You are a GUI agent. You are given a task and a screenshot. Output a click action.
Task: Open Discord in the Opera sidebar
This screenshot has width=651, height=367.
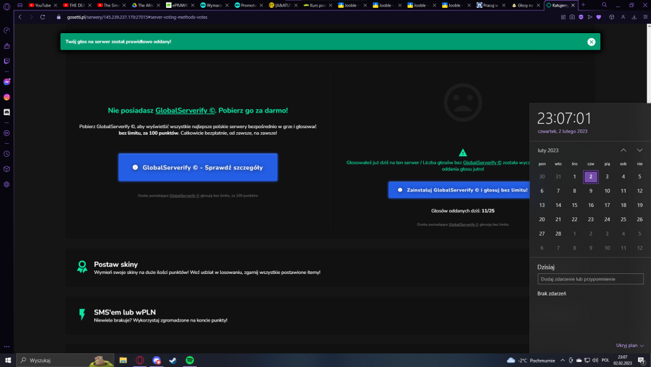pyautogui.click(x=7, y=113)
